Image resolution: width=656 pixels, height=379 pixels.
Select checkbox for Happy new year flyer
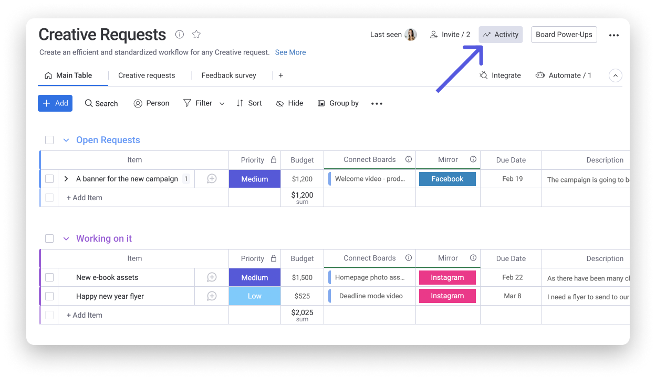49,296
